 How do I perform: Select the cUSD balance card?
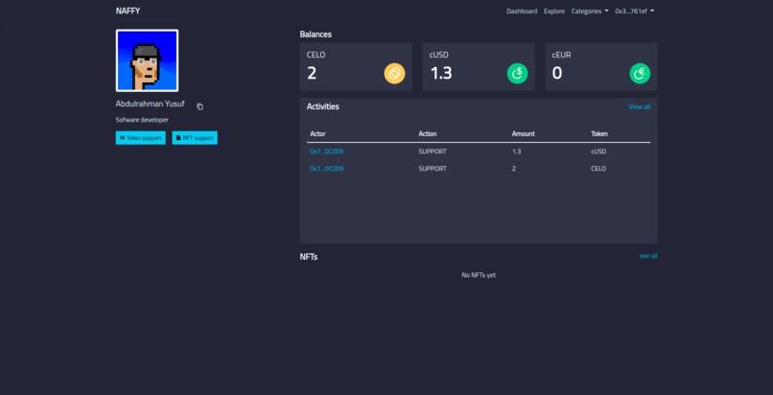[479, 66]
